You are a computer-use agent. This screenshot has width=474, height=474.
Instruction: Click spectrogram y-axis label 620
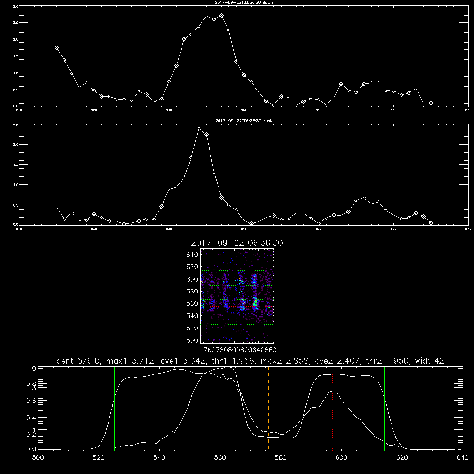[x=192, y=267]
